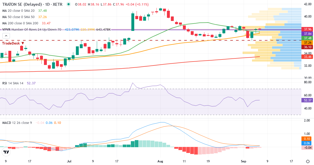Click the orange 37.26 SMA tag
This screenshot has width=314, height=165.
[x=307, y=43]
